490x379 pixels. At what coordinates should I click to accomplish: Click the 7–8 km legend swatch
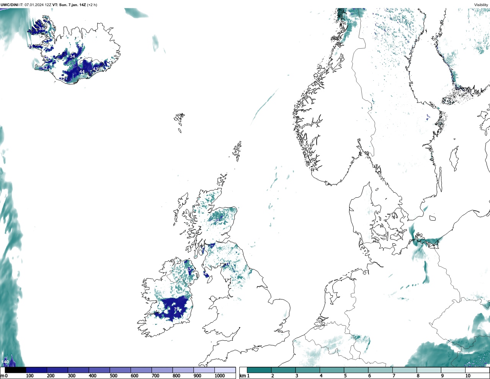click(405, 370)
